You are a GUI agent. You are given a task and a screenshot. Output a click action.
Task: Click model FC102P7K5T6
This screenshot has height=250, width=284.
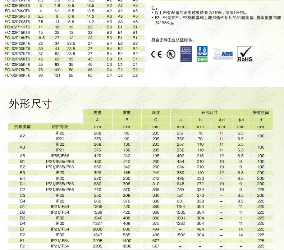pyautogui.click(x=17, y=22)
